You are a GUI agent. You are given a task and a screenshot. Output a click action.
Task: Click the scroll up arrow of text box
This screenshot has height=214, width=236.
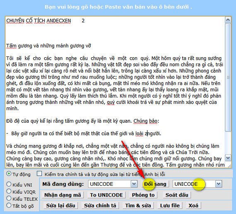point(228,20)
